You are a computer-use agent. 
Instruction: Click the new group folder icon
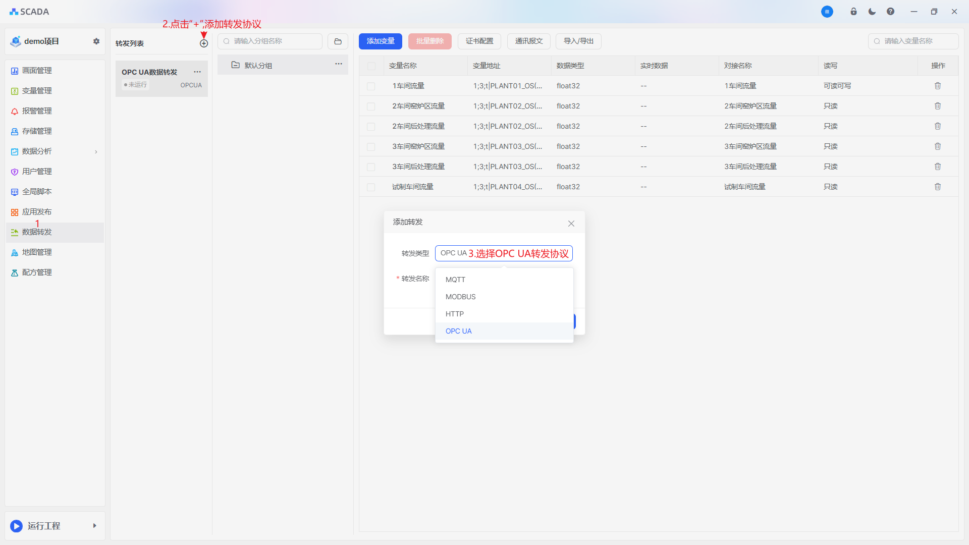338,41
